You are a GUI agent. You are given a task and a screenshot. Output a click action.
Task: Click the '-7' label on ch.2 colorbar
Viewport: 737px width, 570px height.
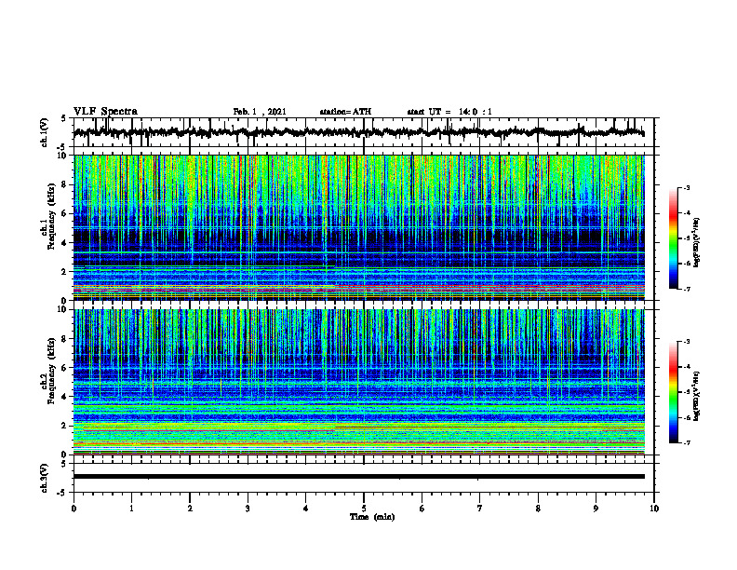686,443
